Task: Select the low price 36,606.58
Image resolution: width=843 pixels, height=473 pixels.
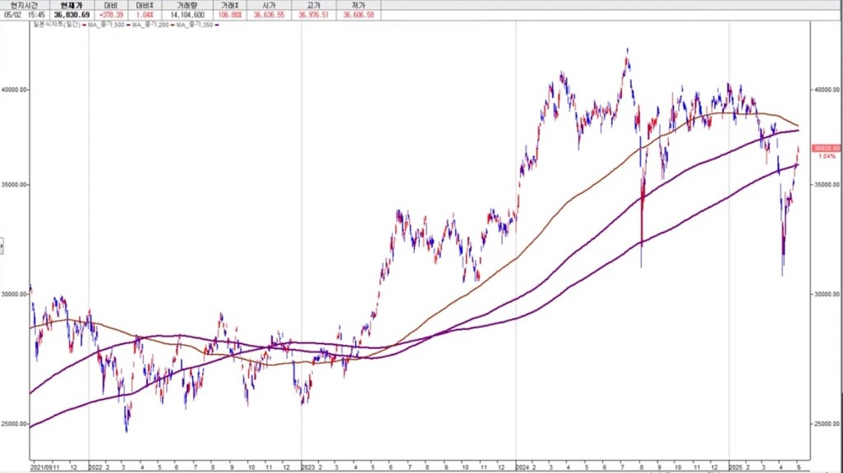Action: [358, 15]
